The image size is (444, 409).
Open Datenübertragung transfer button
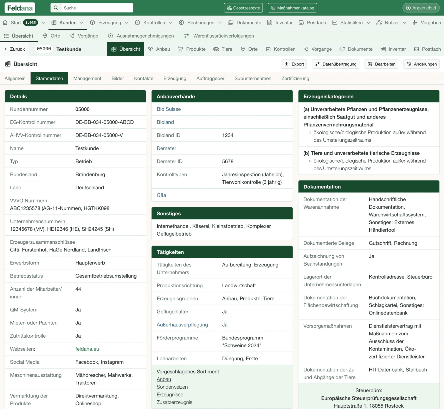pyautogui.click(x=336, y=64)
